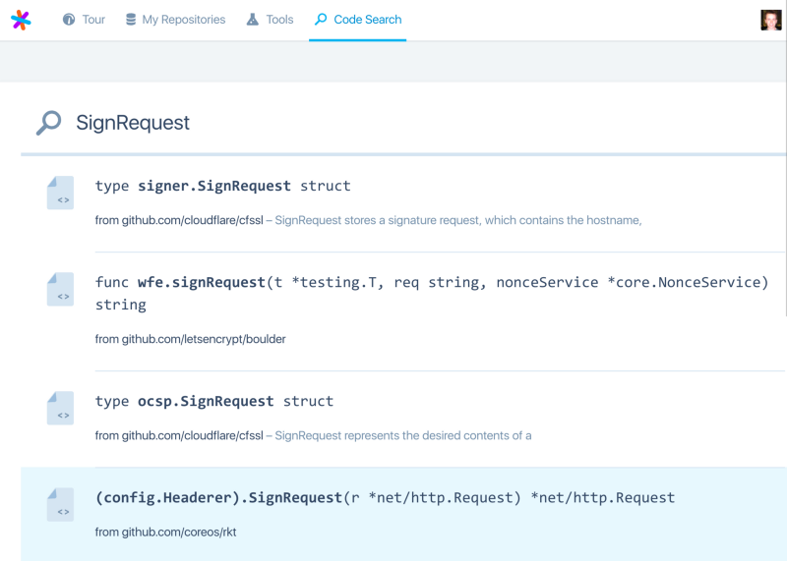Click the code file icon for ocsp.SignRequest

(60, 408)
